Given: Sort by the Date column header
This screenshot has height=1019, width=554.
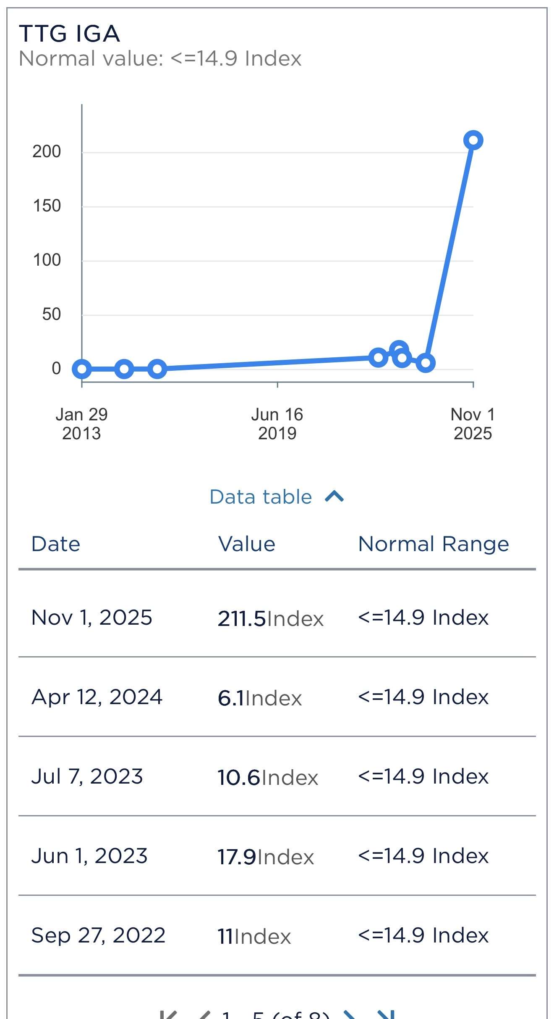Looking at the screenshot, I should click(x=56, y=544).
